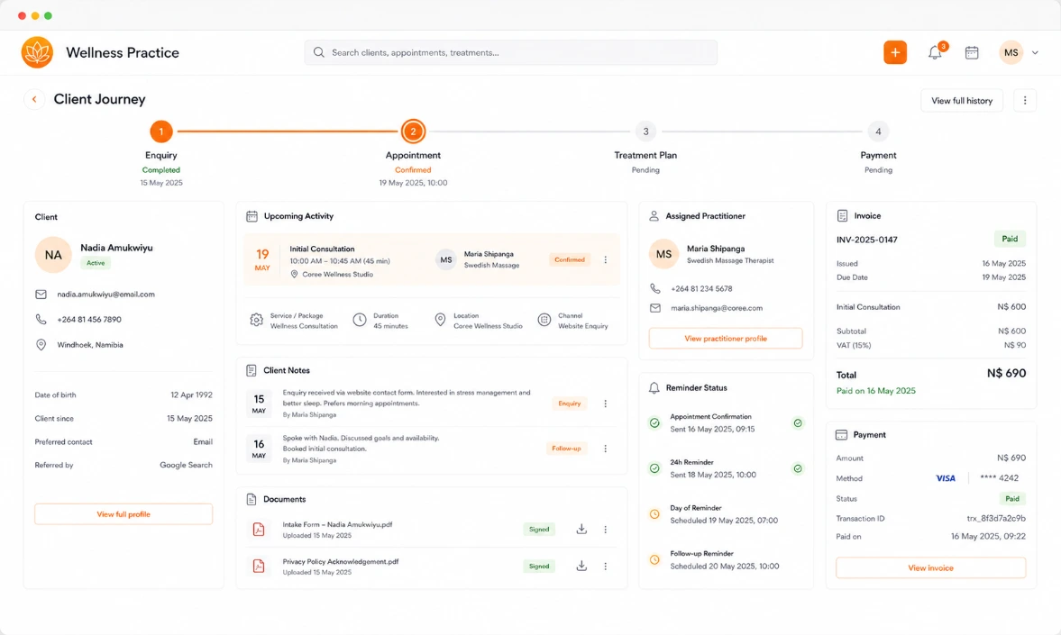The image size is (1061, 635).
Task: Click the practitioner phone icon
Action: point(655,288)
